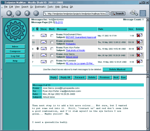150x131 pixels.
Task: Click the Delete Marked button
Action: 117,69
